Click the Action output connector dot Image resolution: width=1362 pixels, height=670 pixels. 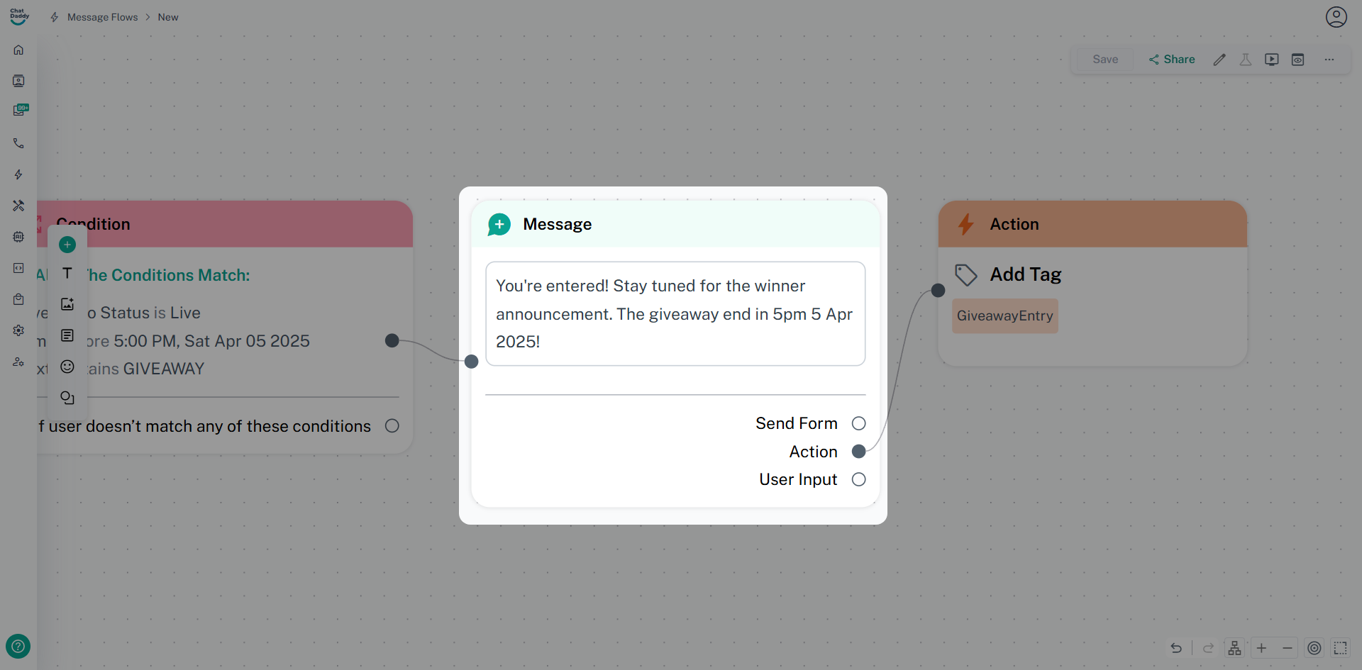(x=858, y=452)
